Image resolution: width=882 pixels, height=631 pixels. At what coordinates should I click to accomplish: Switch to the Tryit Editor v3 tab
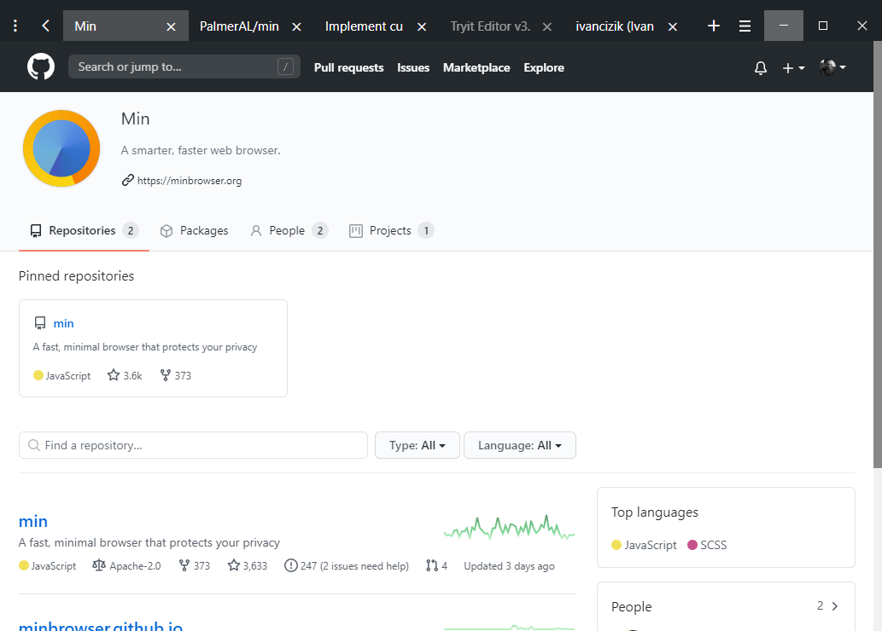(490, 26)
